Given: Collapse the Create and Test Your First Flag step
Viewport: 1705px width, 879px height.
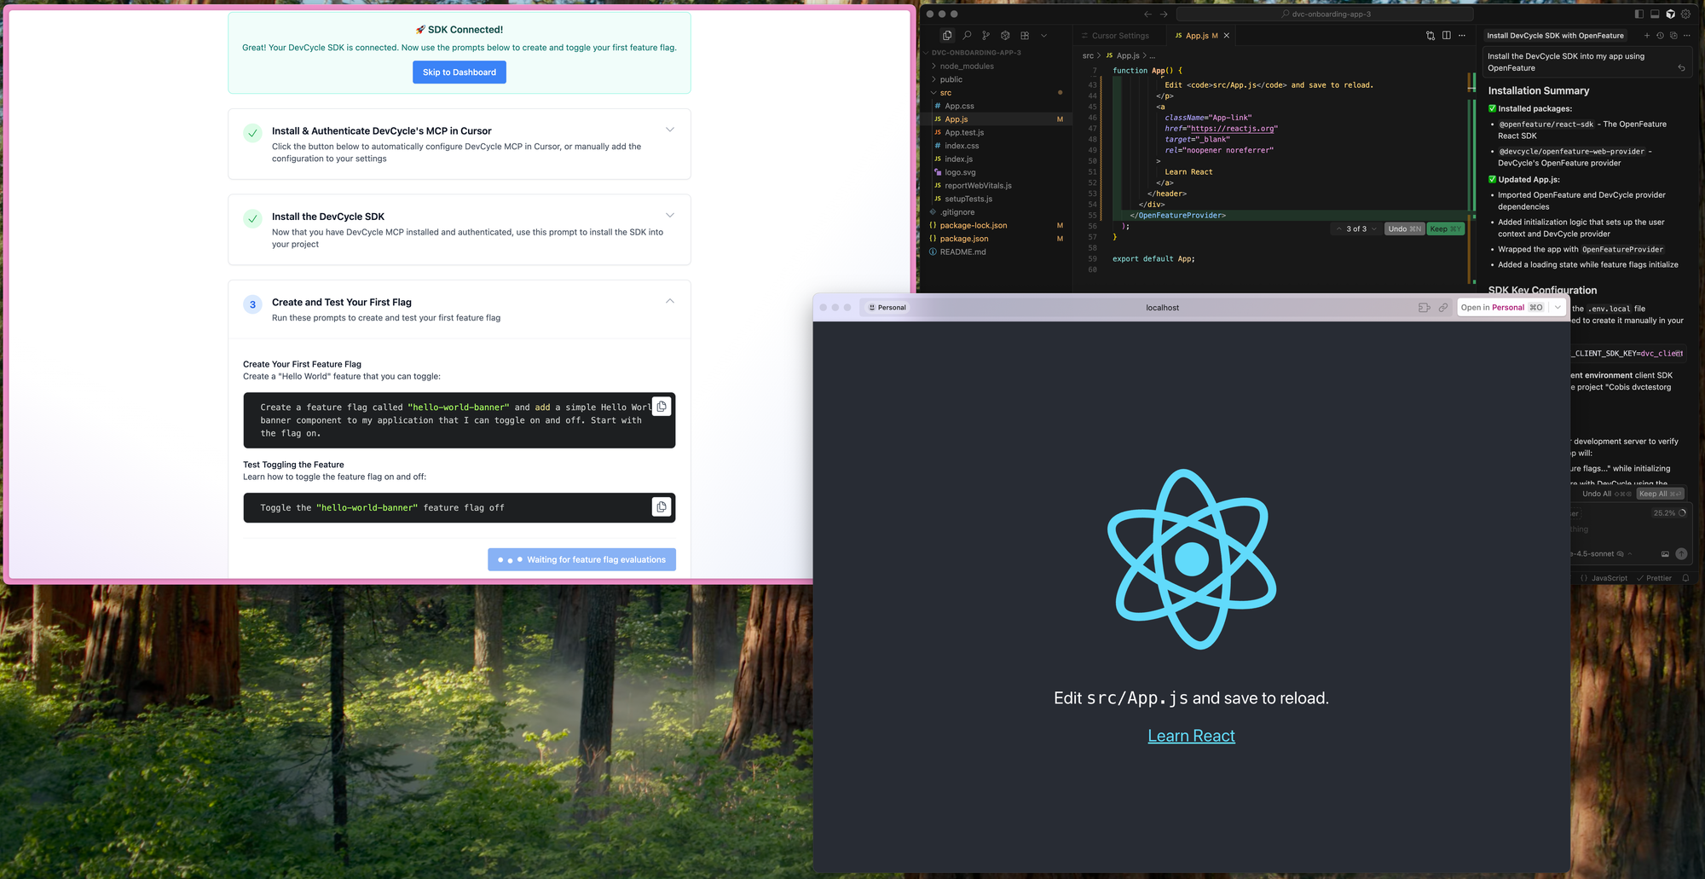Looking at the screenshot, I should (x=670, y=301).
